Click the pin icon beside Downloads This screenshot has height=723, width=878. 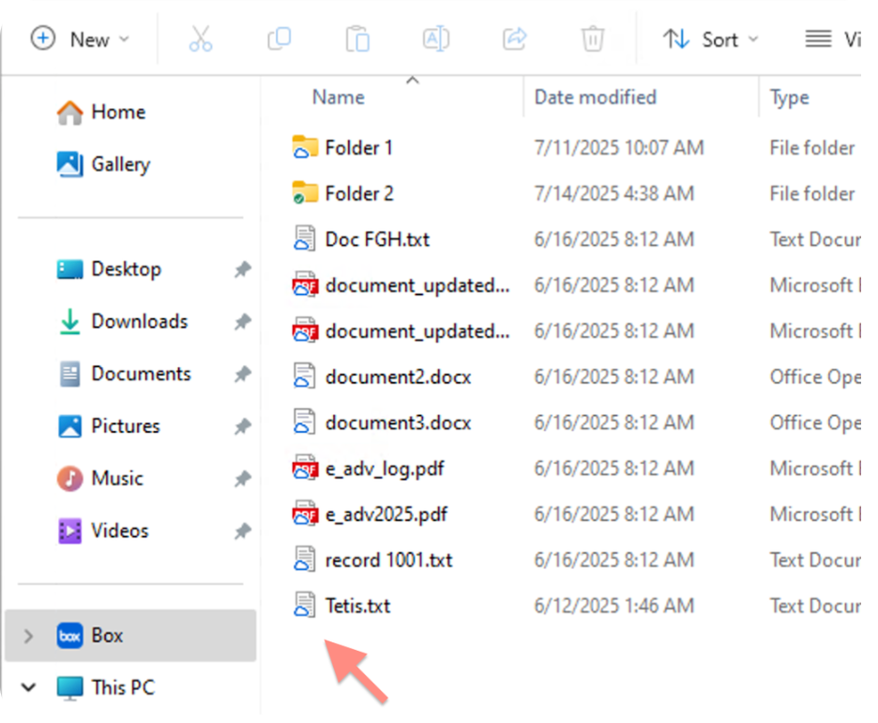(242, 322)
